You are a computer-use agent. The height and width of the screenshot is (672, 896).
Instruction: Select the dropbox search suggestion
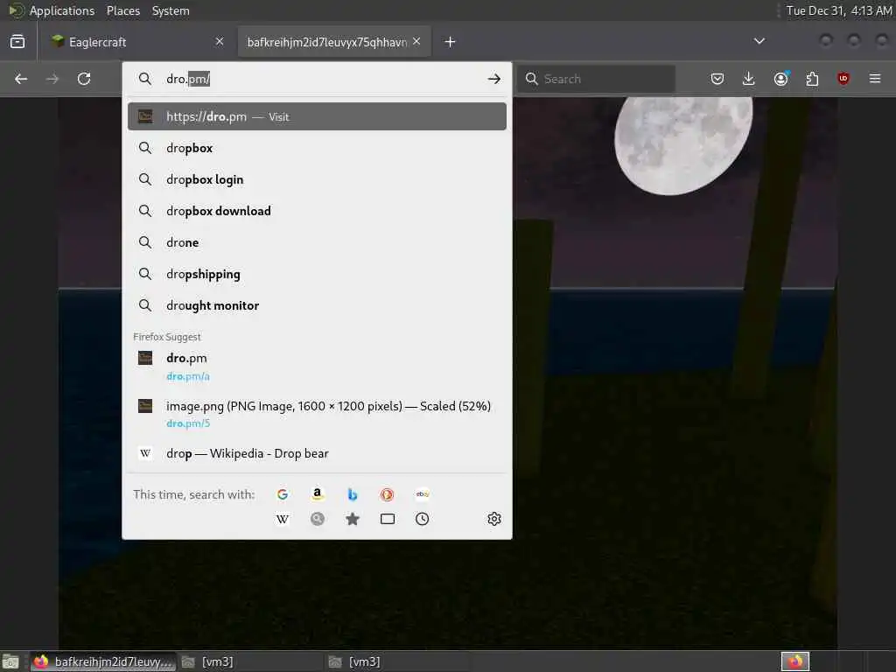coord(317,148)
